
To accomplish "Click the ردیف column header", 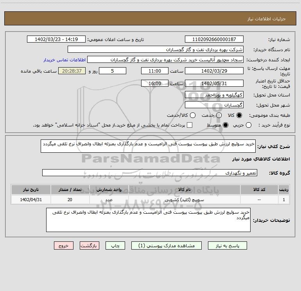I will tap(284, 189).
